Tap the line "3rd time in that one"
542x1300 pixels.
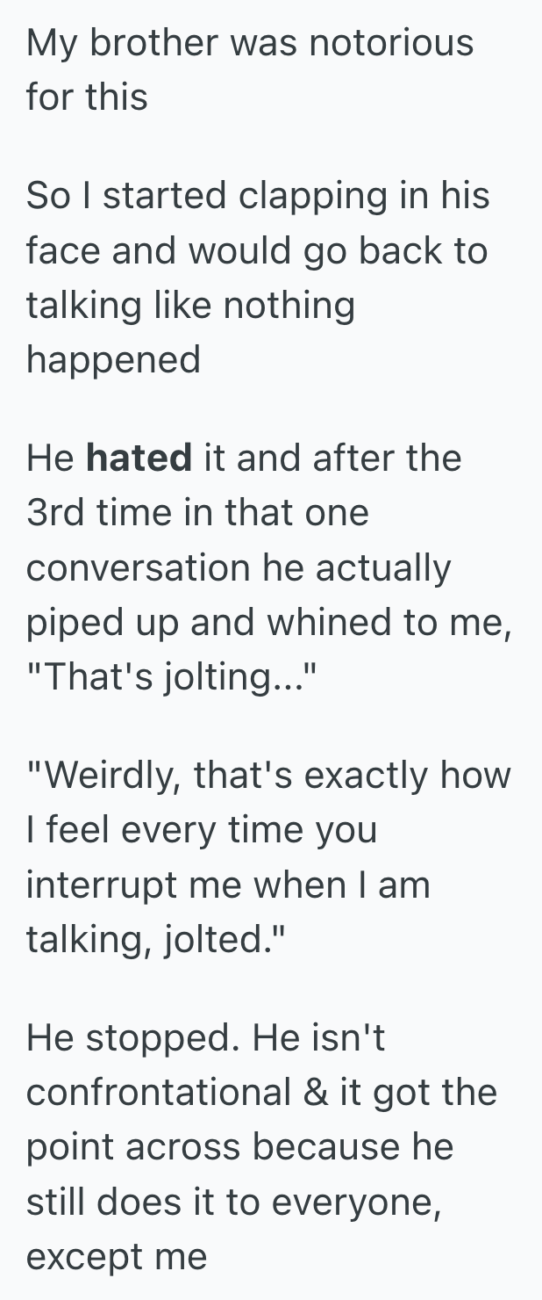click(x=197, y=513)
